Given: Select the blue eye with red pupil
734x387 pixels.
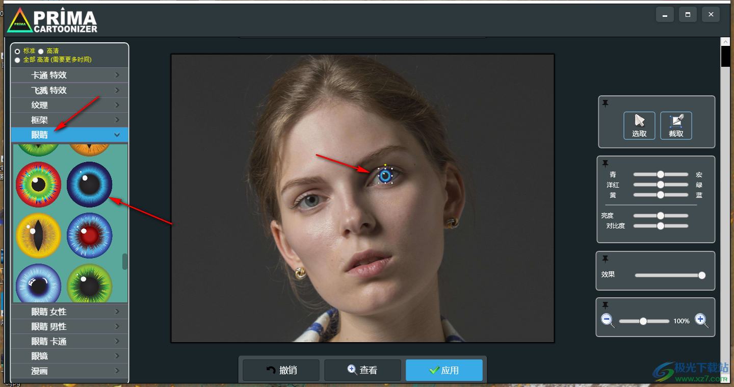Looking at the screenshot, I should pos(89,236).
